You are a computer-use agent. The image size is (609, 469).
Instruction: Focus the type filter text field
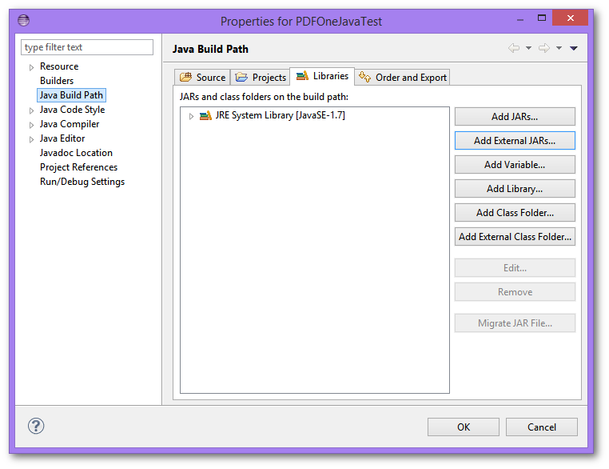click(87, 47)
